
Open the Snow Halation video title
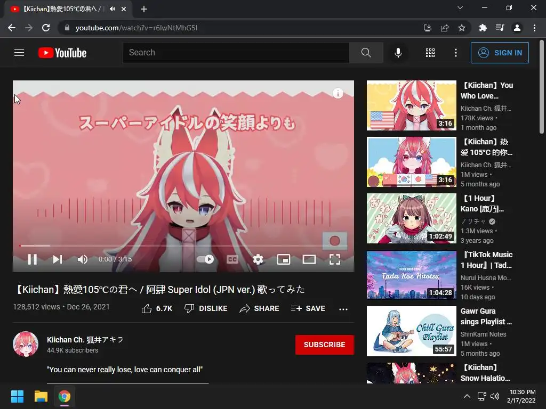tap(485, 373)
